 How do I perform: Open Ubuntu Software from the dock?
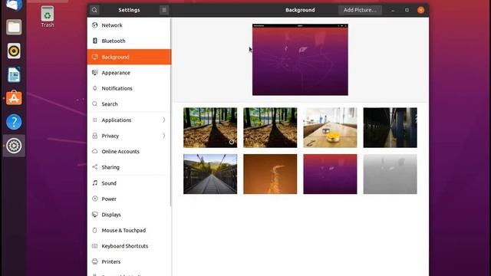point(14,98)
